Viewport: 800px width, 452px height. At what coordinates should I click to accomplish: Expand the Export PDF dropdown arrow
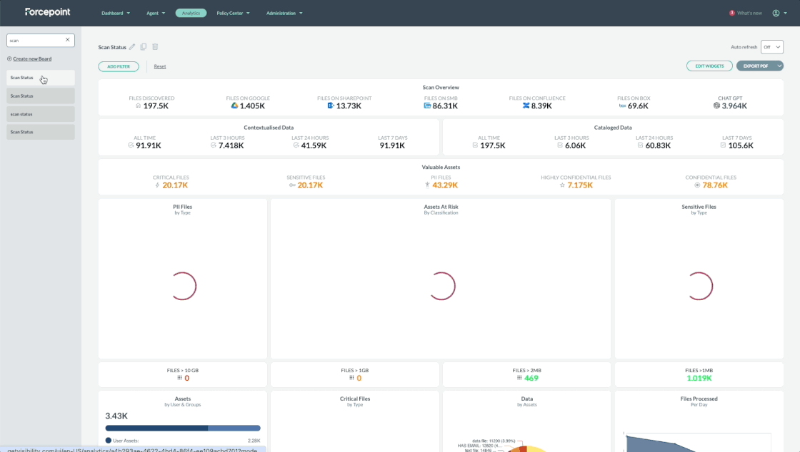pyautogui.click(x=779, y=66)
